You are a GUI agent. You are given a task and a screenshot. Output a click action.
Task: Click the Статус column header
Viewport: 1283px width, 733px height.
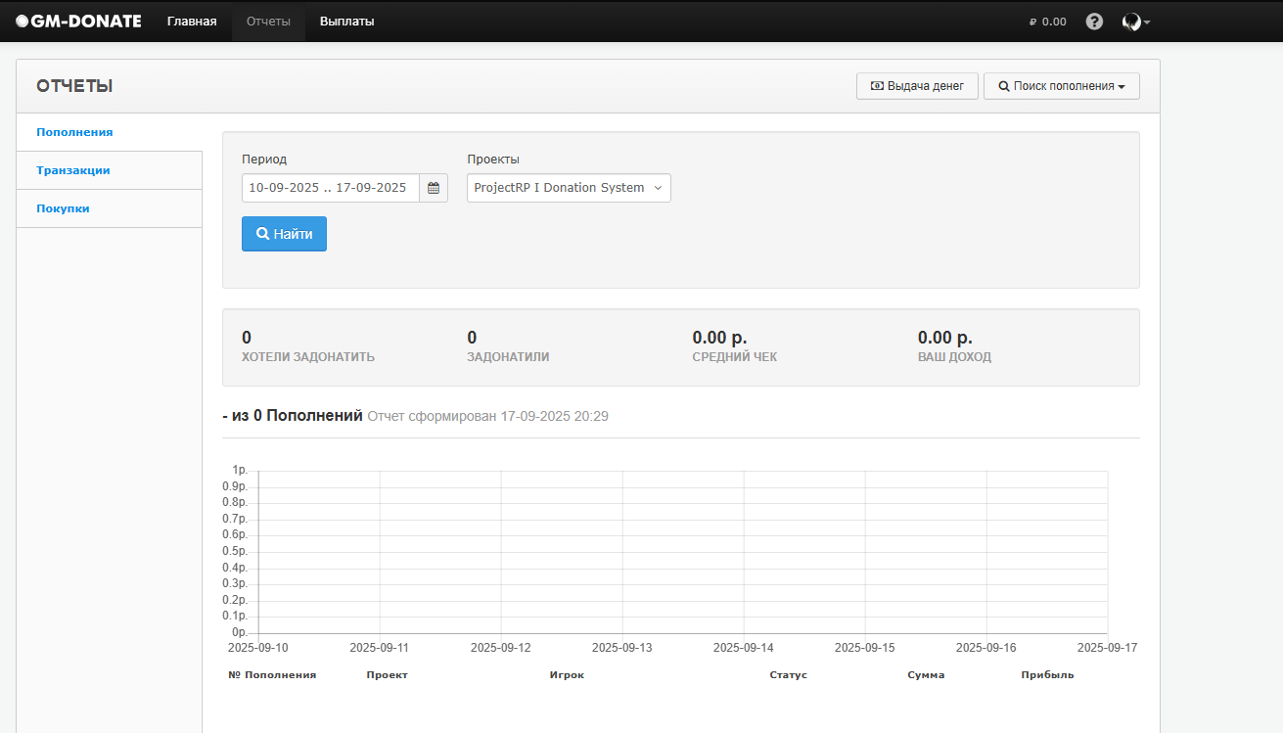click(788, 675)
